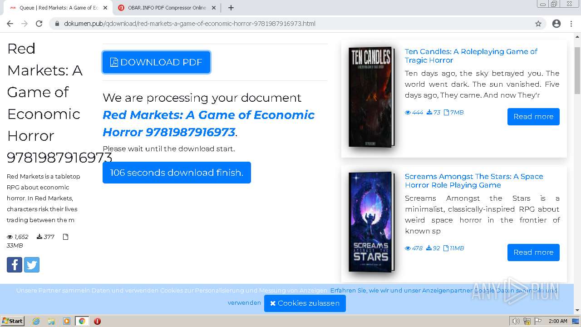Open the Red Markets document title link
This screenshot has height=327, width=581.
(x=208, y=124)
